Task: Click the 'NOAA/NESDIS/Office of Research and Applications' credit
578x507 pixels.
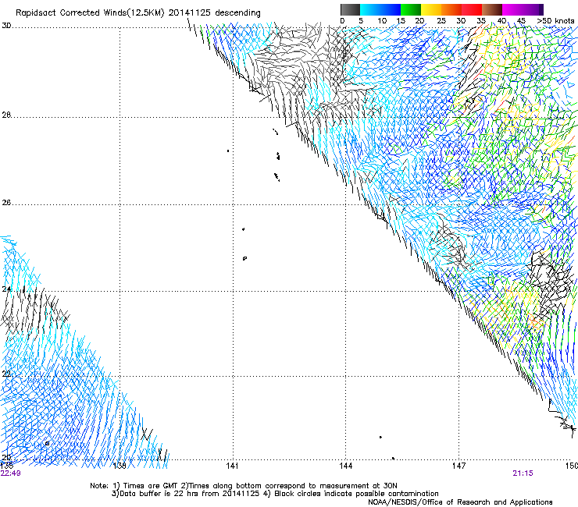Action: coord(460,502)
